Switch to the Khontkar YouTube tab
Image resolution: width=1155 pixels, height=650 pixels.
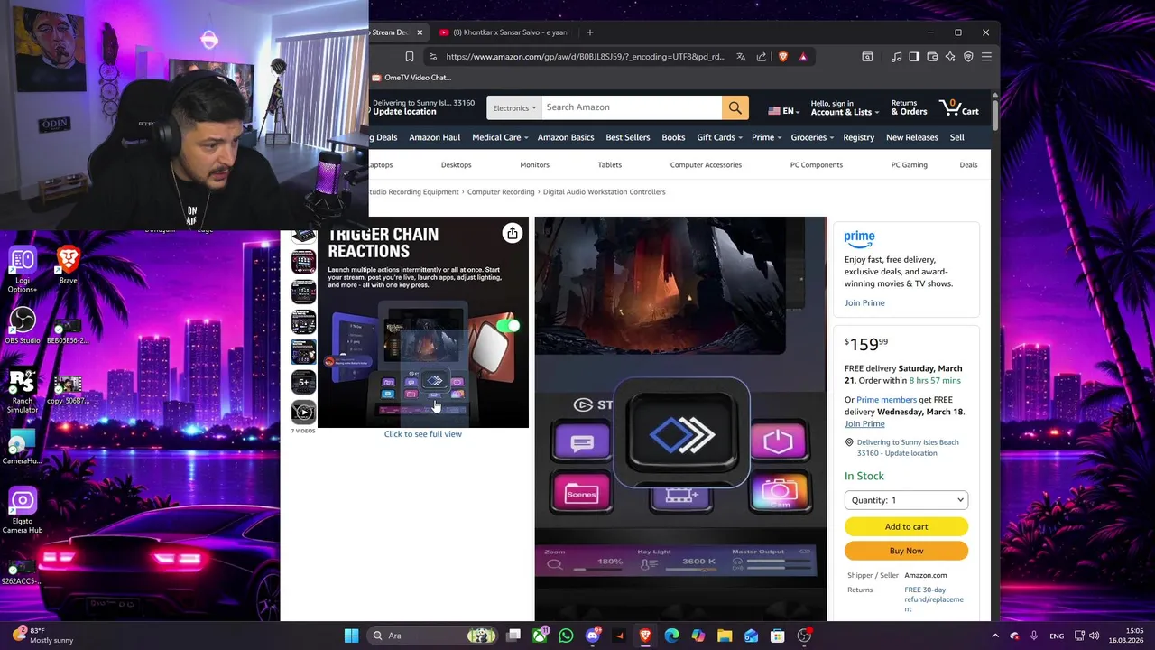point(504,32)
